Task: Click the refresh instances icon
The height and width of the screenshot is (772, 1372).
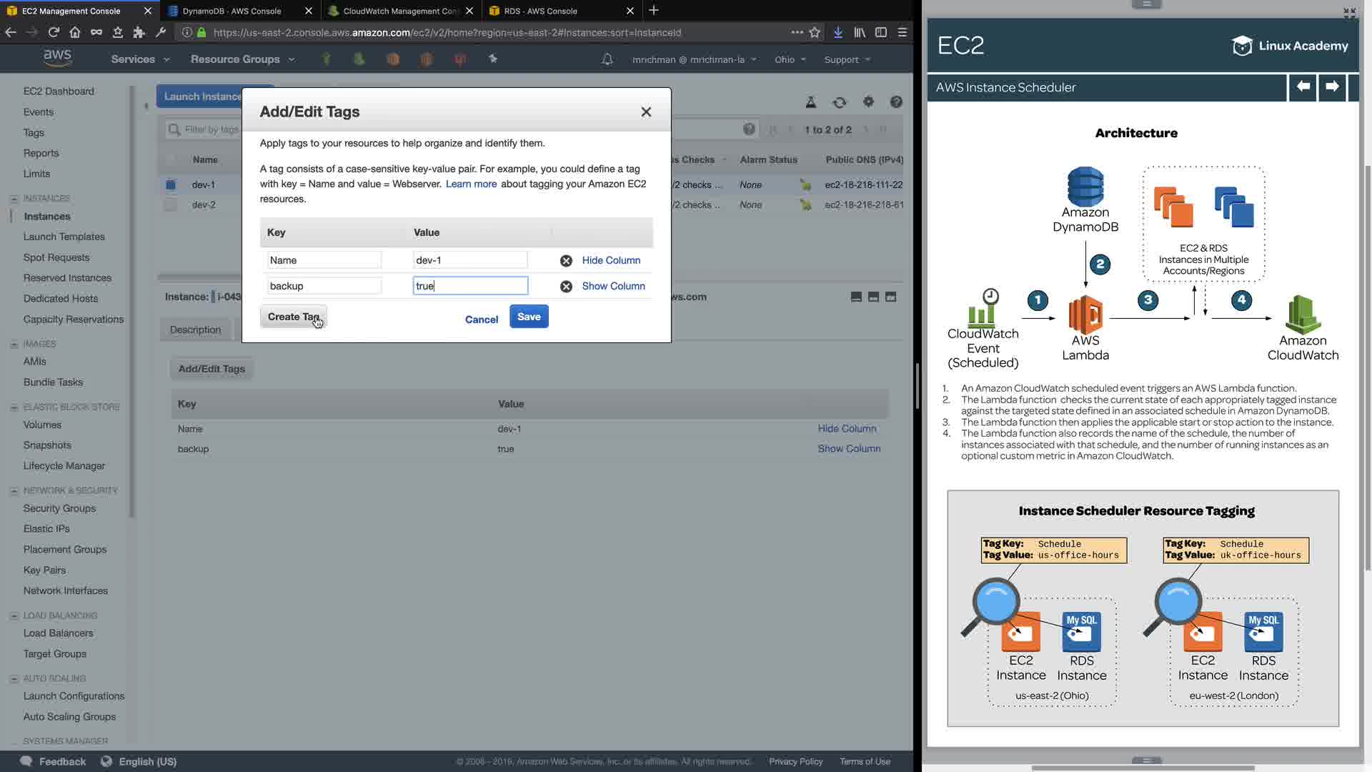Action: click(840, 102)
